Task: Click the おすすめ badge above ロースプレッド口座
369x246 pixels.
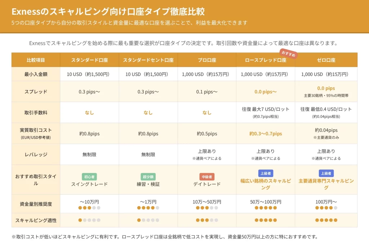Action: pos(288,54)
